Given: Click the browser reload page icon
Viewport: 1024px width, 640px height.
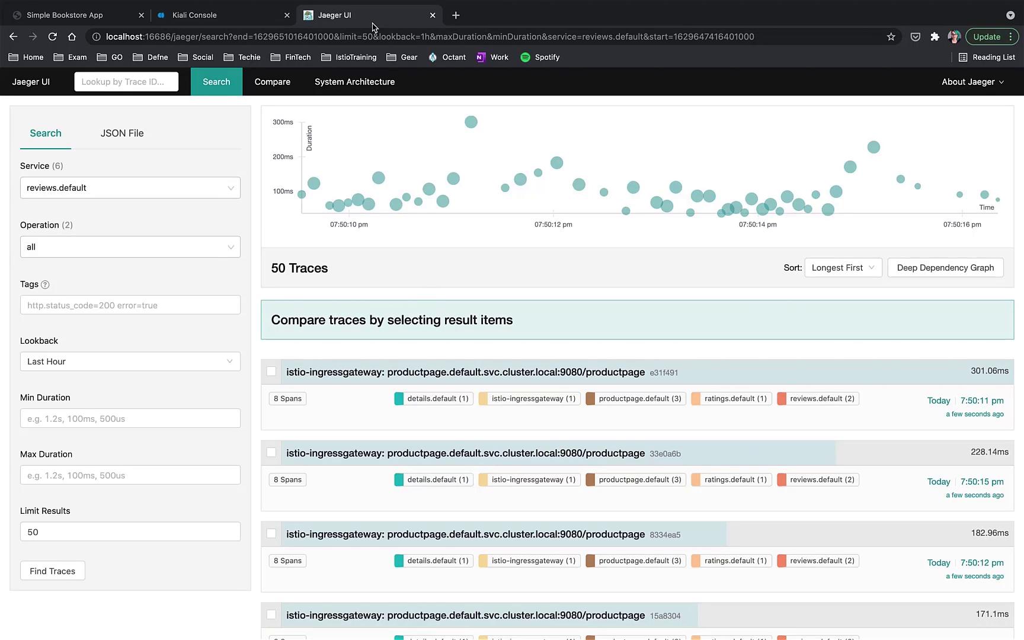Looking at the screenshot, I should click(x=52, y=37).
